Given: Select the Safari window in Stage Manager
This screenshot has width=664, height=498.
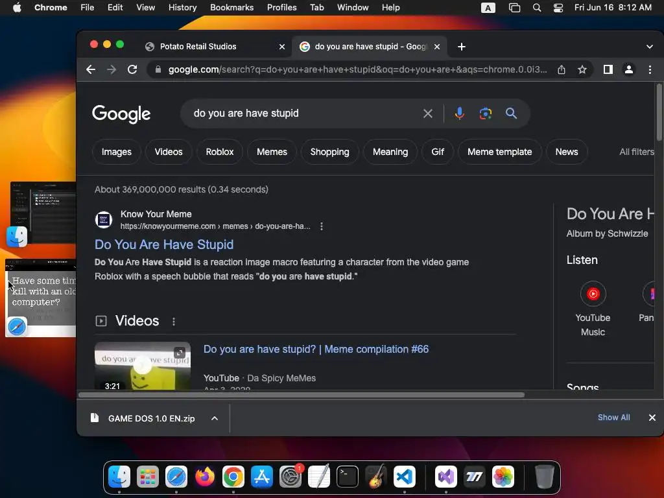Looking at the screenshot, I should [41, 298].
